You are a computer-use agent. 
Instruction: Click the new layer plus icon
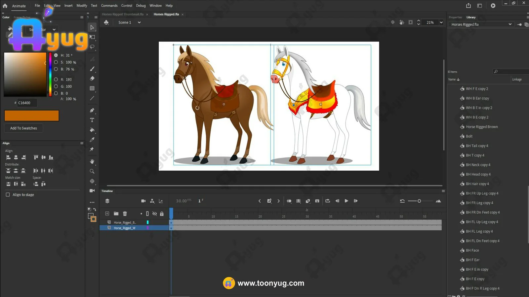(x=107, y=214)
